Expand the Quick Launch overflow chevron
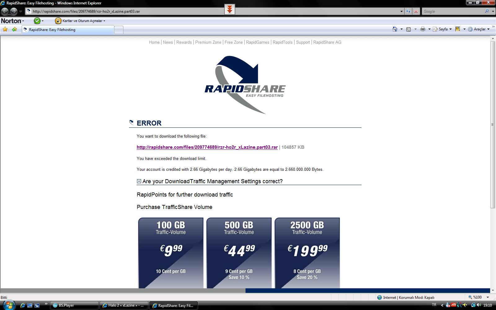Image resolution: width=496 pixels, height=310 pixels. click(46, 304)
